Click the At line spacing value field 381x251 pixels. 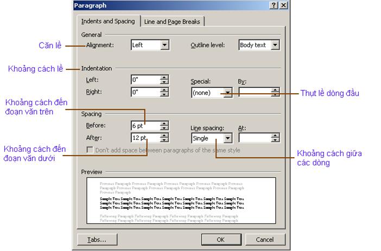(x=255, y=138)
